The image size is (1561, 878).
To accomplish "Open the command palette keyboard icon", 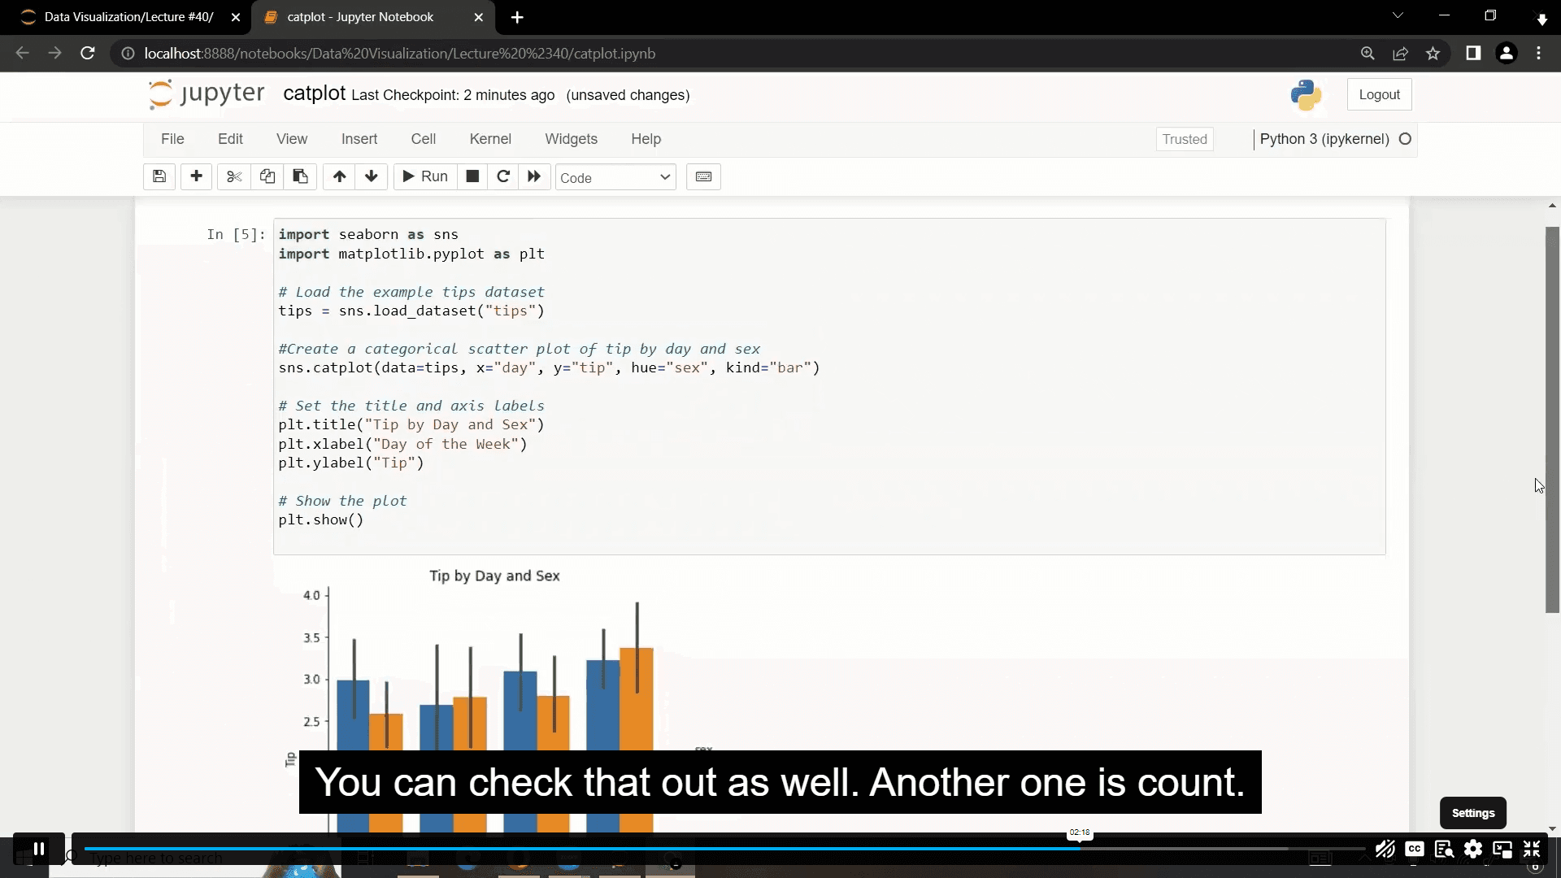I will click(703, 176).
